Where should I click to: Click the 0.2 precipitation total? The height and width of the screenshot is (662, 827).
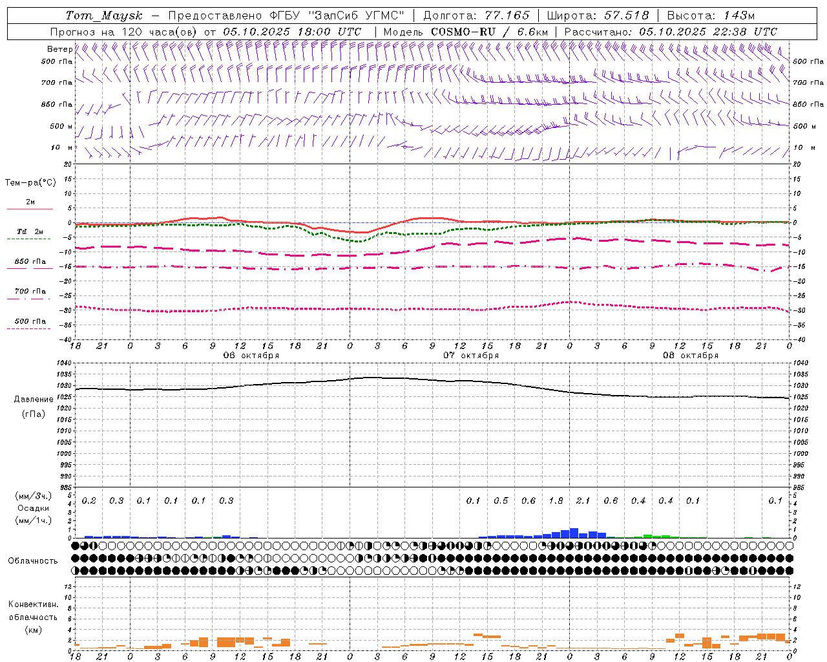(89, 500)
